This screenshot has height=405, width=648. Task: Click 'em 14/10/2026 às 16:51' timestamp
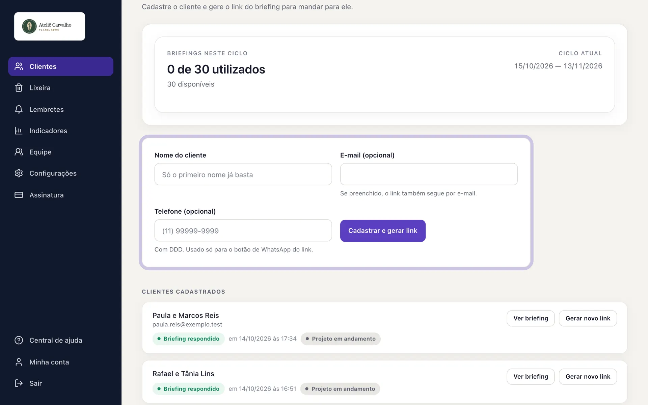click(262, 389)
